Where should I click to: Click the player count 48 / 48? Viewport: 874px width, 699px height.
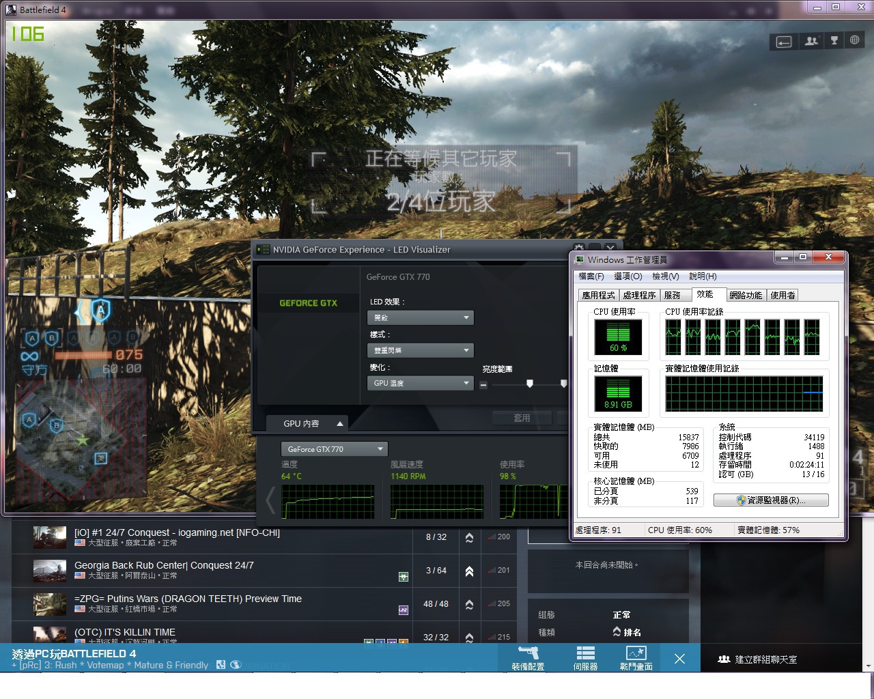436,603
